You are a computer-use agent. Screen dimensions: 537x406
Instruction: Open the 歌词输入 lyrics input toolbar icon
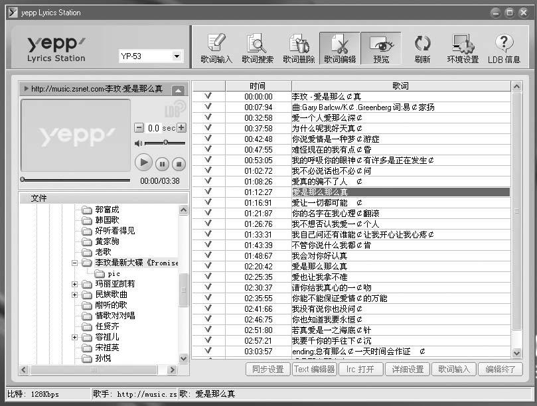[216, 48]
